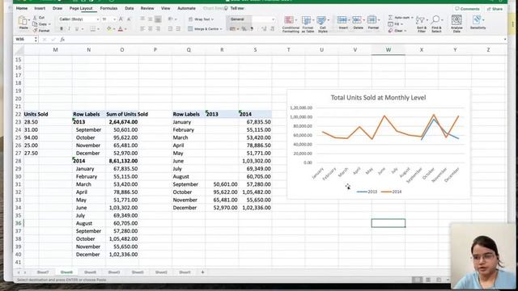
Task: Click the Format cells icon
Action: pos(372,20)
